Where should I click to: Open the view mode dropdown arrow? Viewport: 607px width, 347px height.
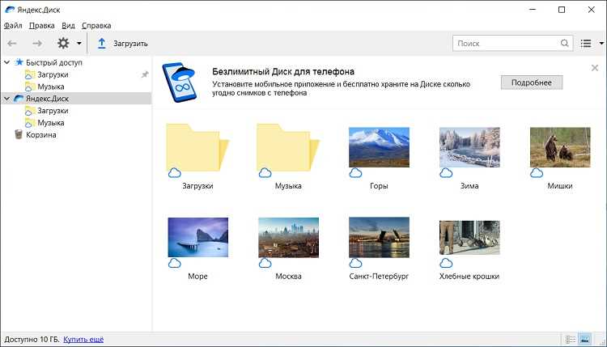click(601, 44)
